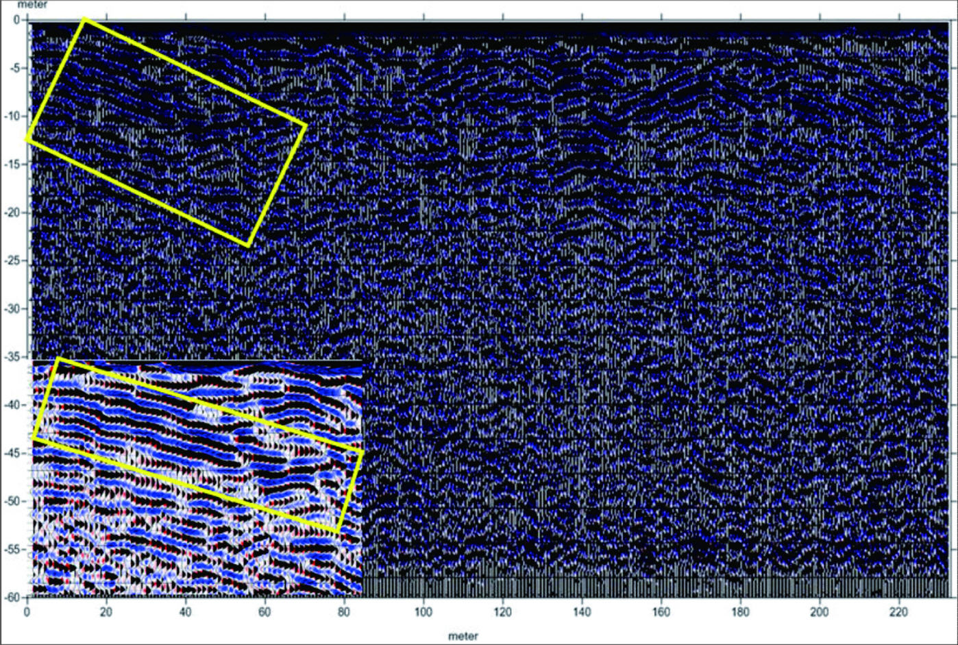The image size is (958, 645).
Task: Click the upper yellow rectangle on the profile
Action: (x=166, y=131)
